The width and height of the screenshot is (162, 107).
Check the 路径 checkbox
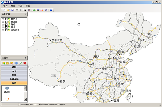click(6, 25)
